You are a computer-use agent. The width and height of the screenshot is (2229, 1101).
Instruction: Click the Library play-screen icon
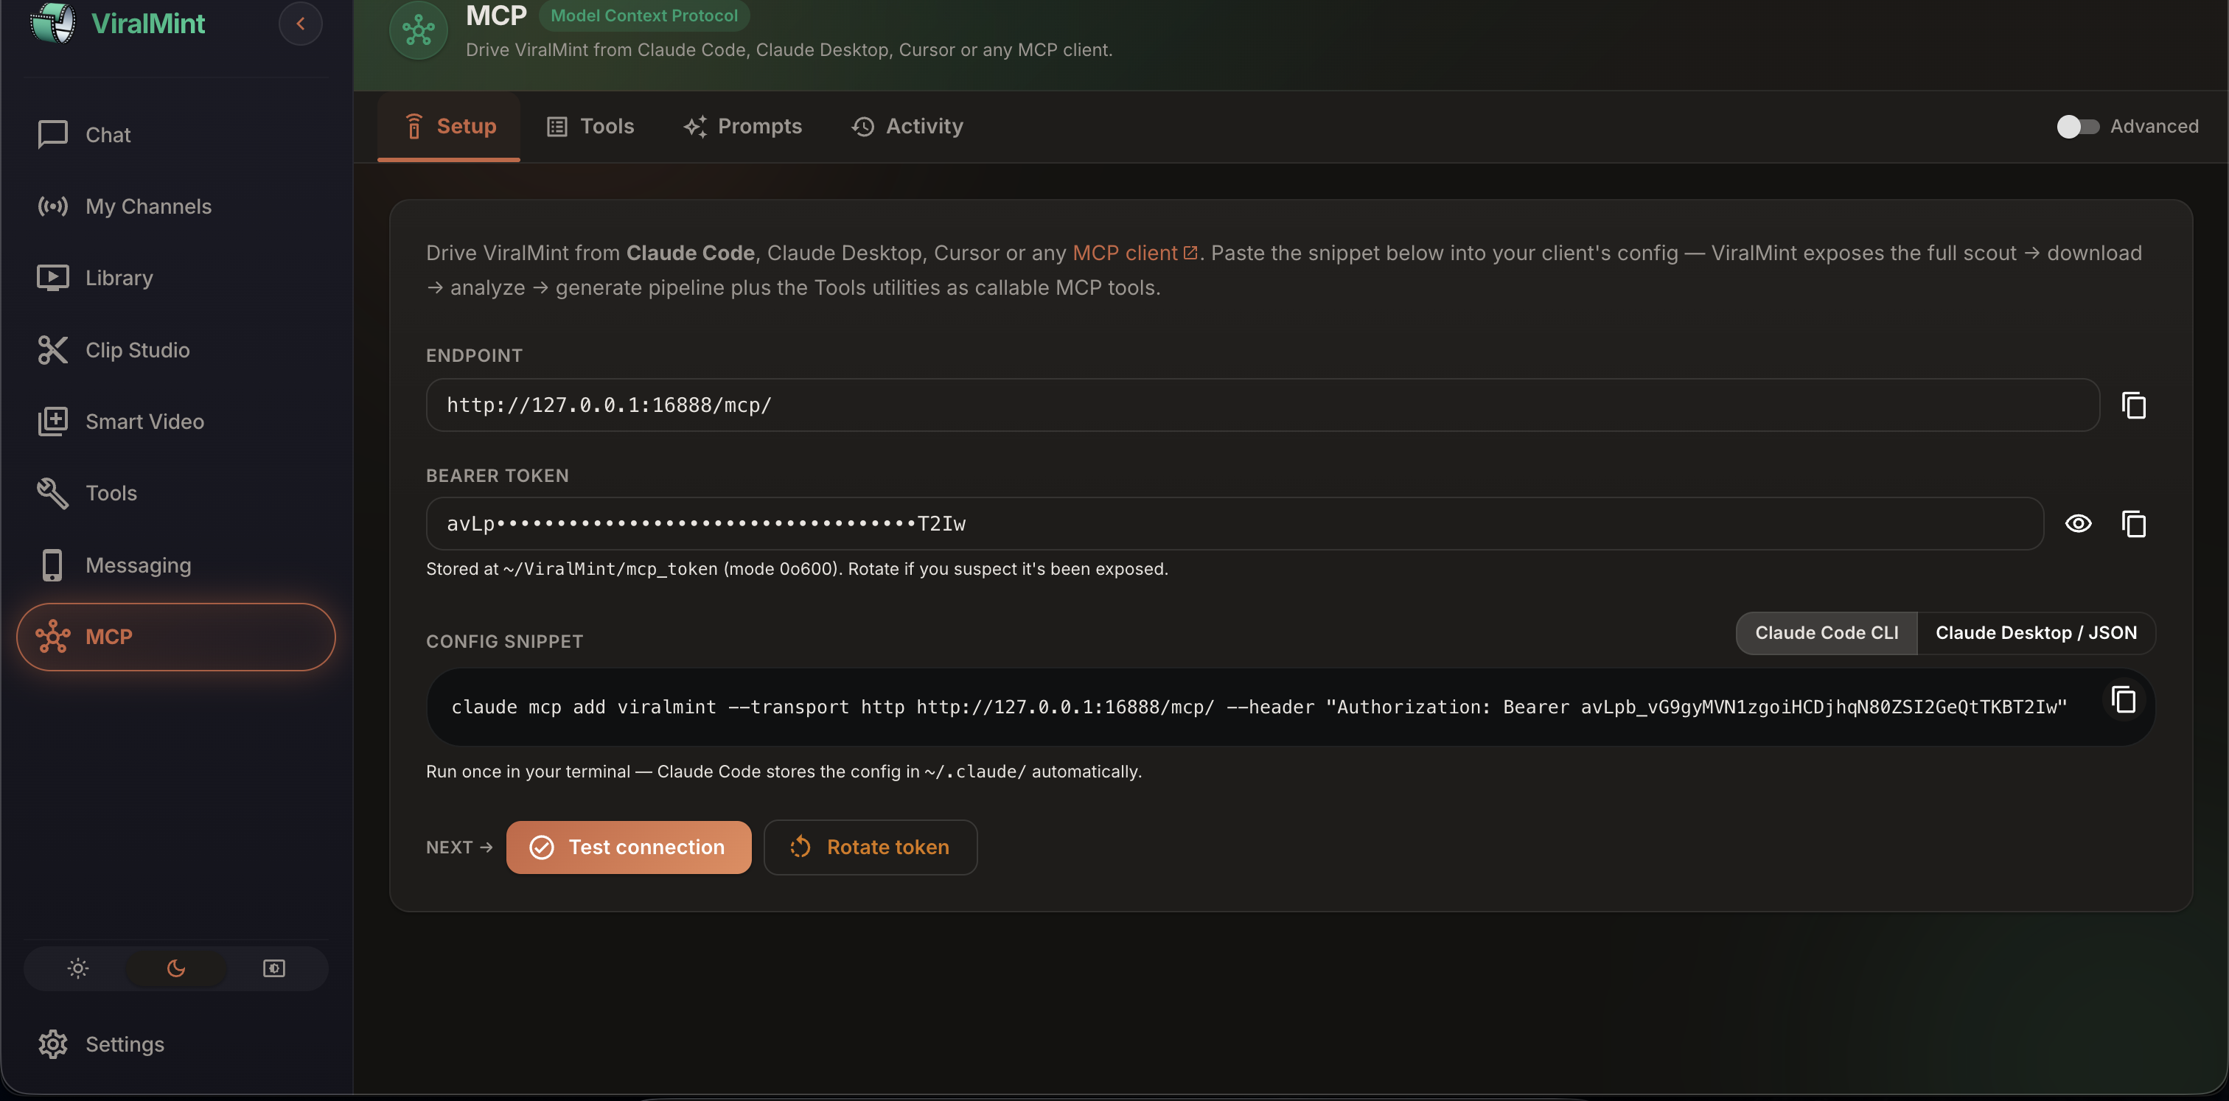(53, 279)
